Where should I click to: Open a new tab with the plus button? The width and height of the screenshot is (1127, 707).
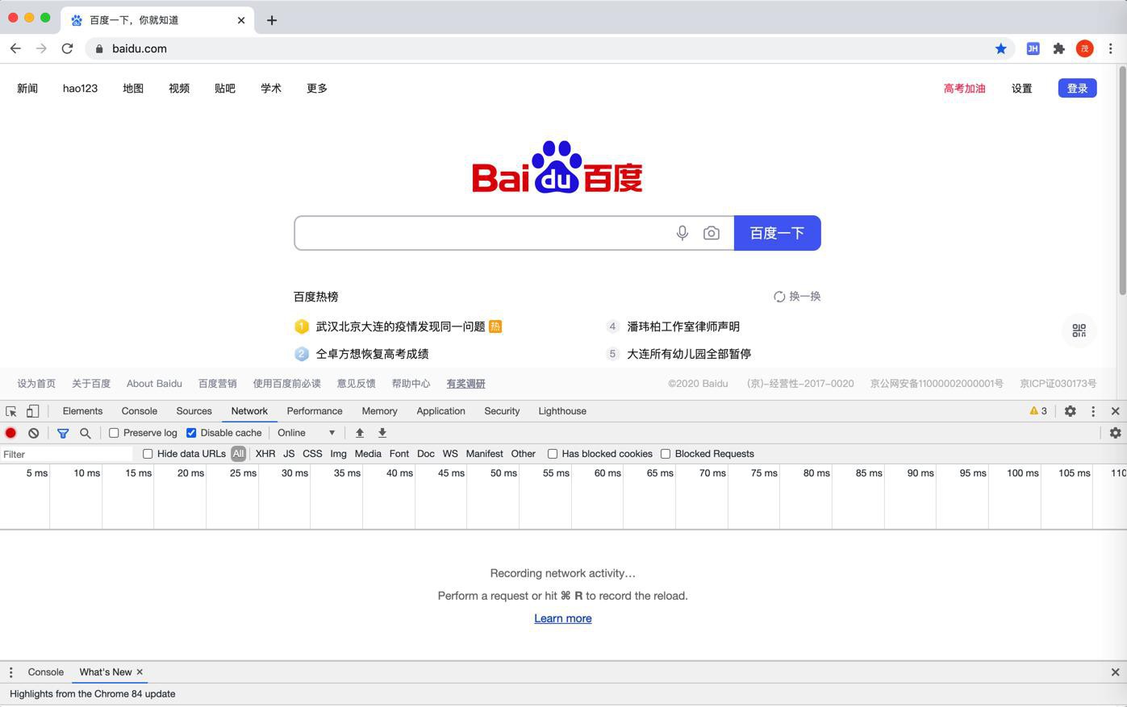(272, 20)
